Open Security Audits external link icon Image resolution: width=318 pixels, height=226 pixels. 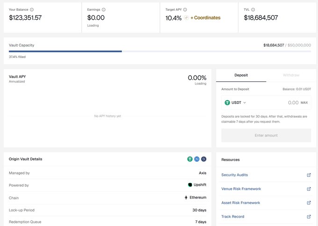coord(309,175)
